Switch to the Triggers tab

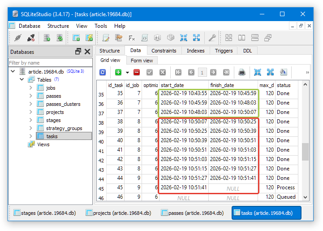tap(224, 51)
